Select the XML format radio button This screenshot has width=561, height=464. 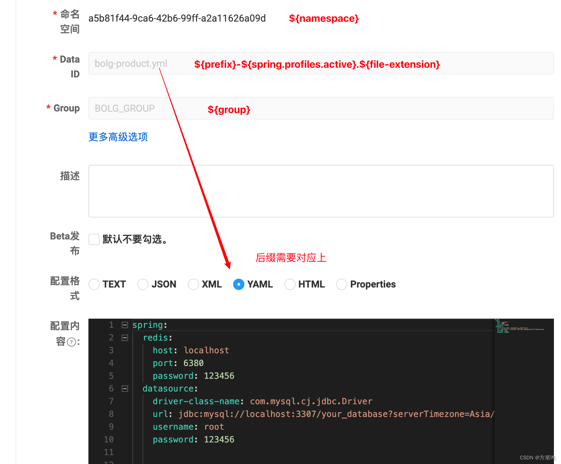coord(193,284)
